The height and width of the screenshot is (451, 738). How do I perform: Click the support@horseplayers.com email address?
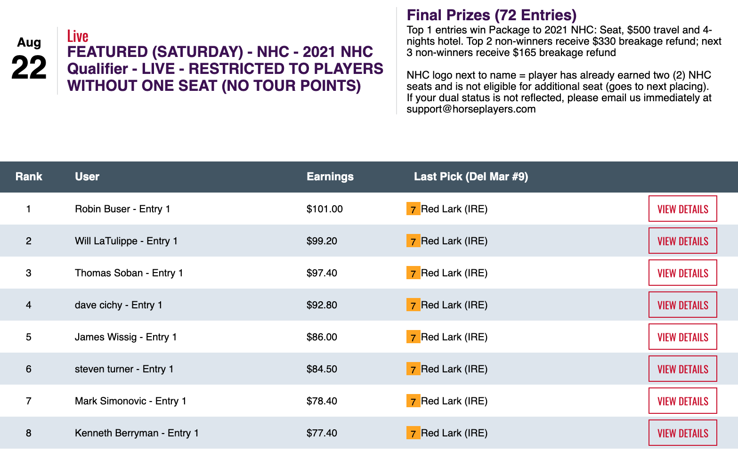click(x=471, y=109)
